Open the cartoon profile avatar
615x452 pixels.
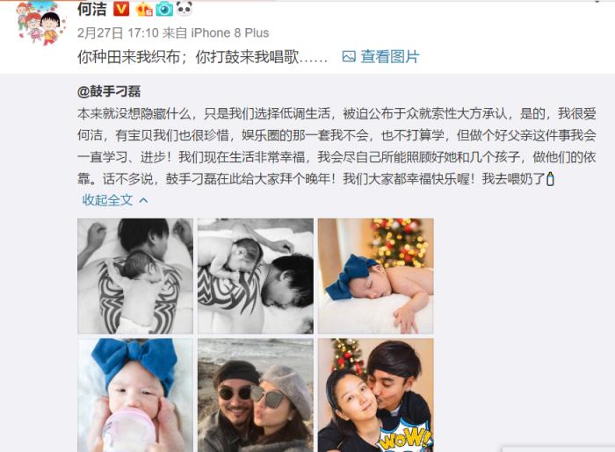[41, 24]
